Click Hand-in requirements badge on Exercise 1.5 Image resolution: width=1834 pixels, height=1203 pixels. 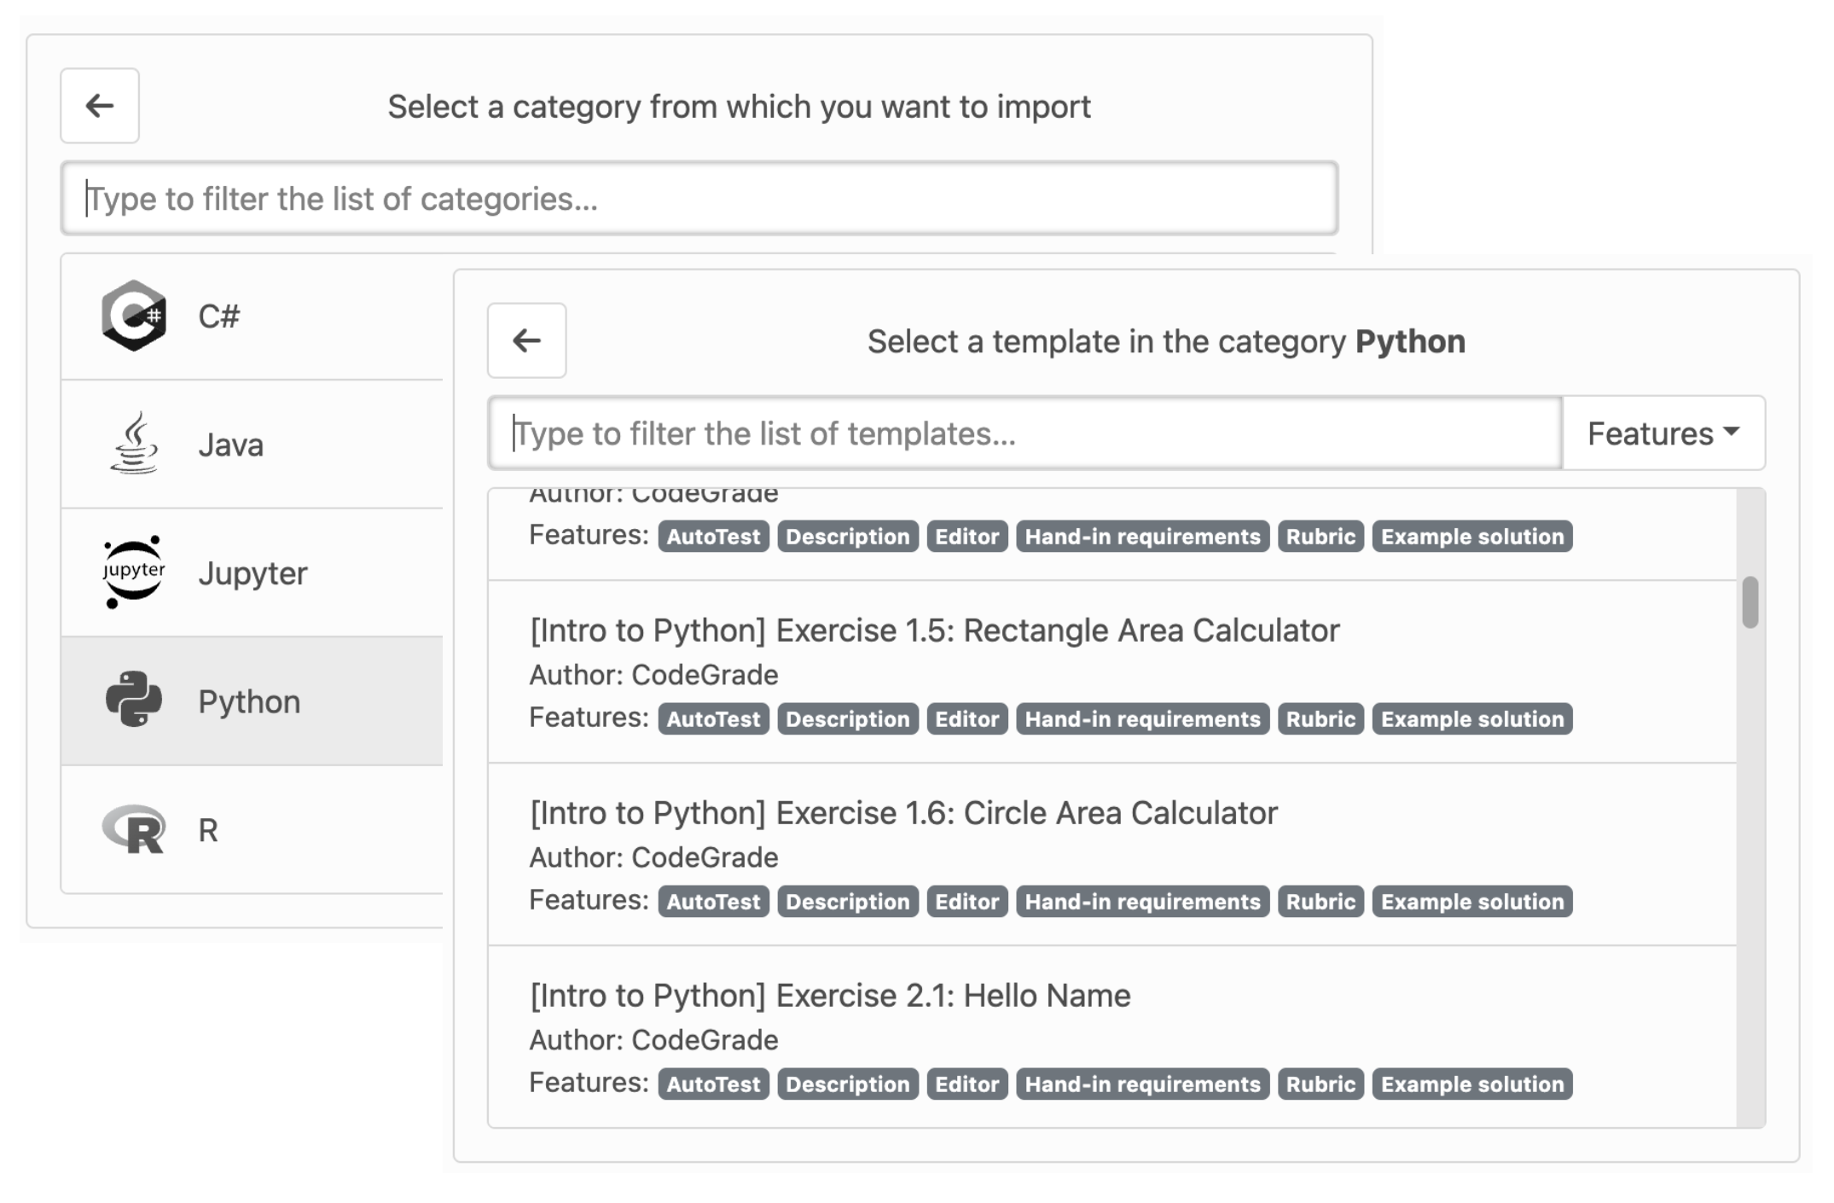pos(1142,719)
